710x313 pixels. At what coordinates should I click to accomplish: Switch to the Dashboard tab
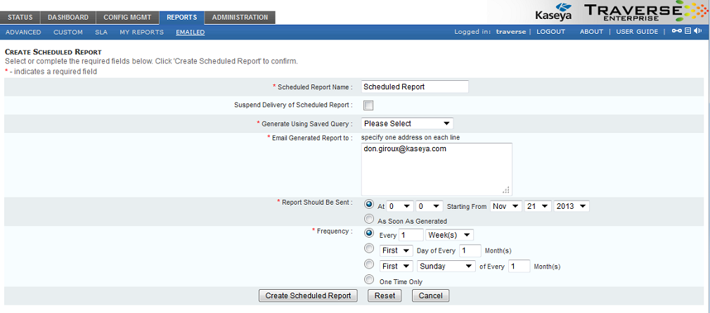68,18
